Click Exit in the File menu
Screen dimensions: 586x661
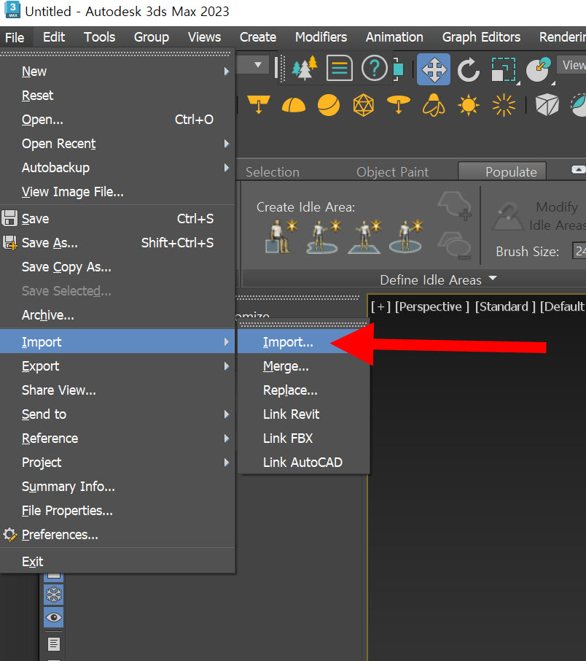117,562
